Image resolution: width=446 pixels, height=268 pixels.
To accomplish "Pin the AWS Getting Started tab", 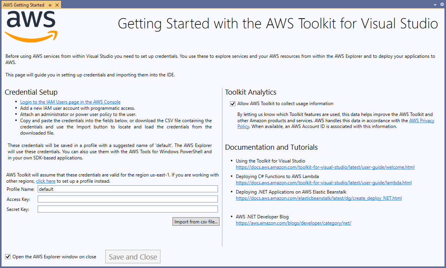I will pyautogui.click(x=50, y=5).
